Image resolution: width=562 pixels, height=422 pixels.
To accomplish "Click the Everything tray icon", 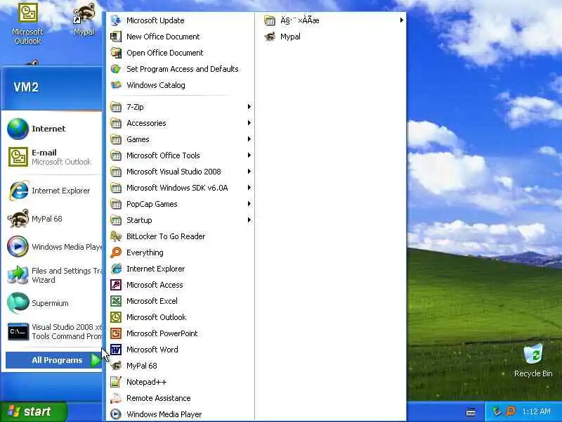I will click(x=511, y=411).
